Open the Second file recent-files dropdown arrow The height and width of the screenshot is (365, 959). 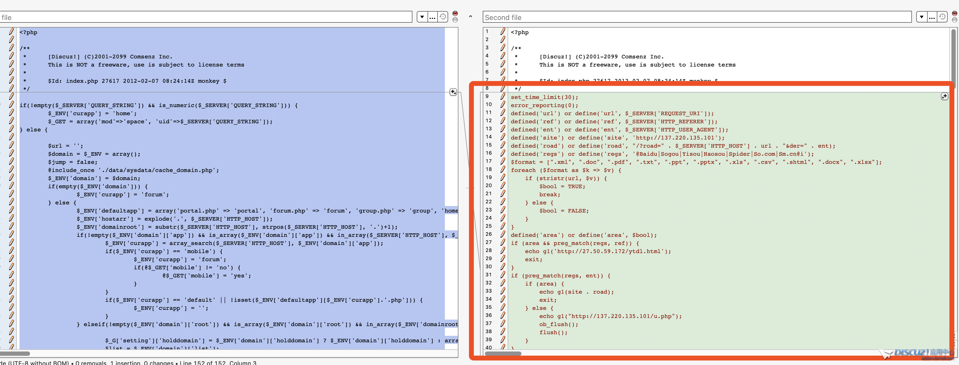tap(921, 17)
